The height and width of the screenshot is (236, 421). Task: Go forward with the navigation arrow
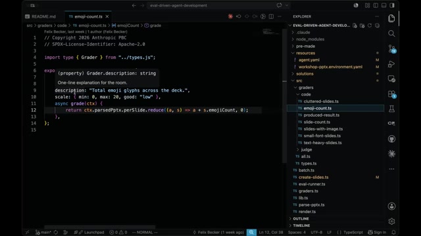click(142, 5)
